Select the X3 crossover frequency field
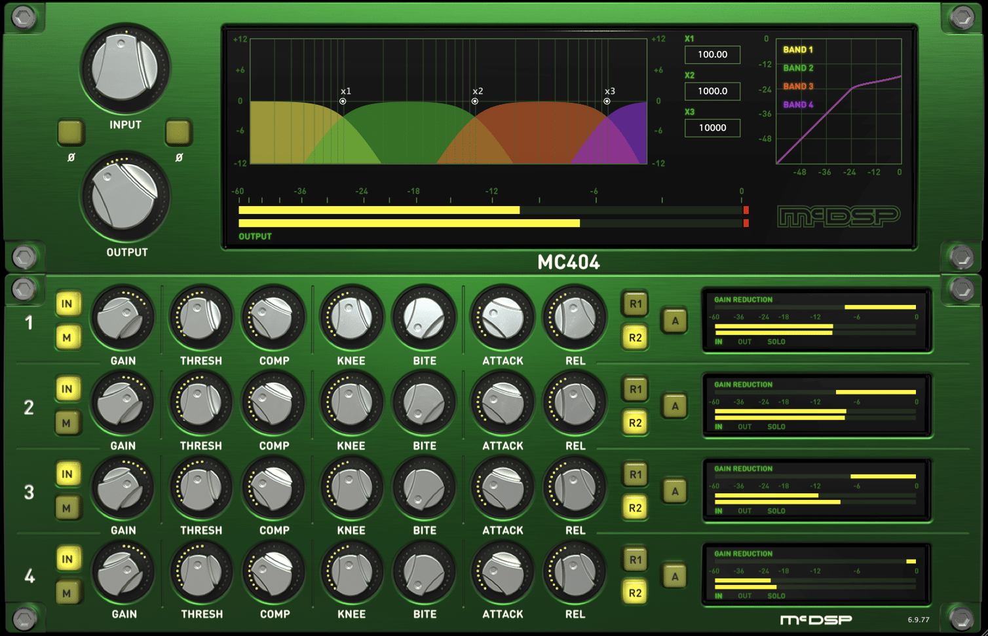 click(x=712, y=128)
